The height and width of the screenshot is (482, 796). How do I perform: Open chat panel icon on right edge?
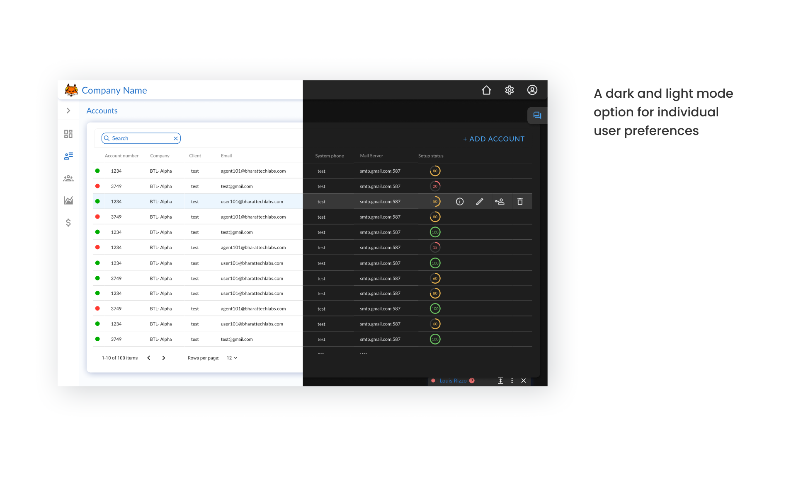537,116
